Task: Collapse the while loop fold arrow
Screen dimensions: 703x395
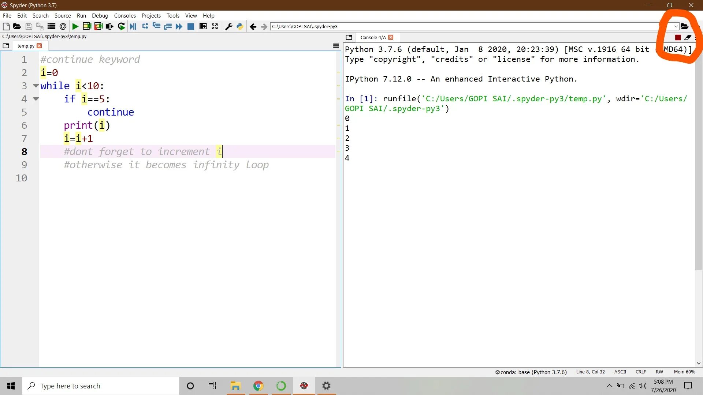Action: tap(36, 86)
